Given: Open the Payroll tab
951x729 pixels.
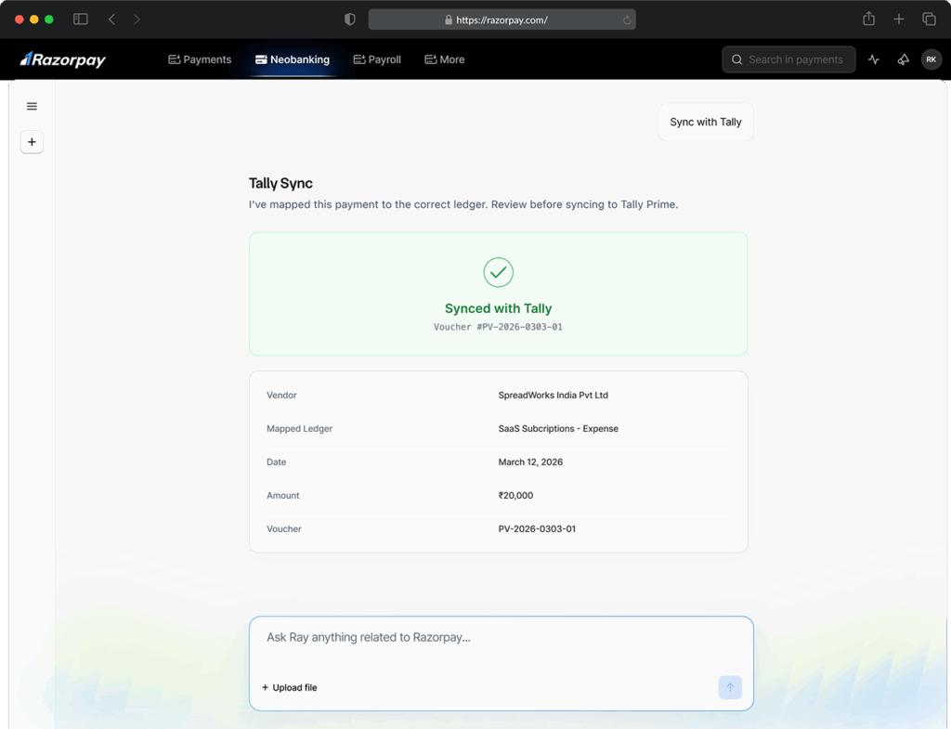Looking at the screenshot, I should 377,59.
